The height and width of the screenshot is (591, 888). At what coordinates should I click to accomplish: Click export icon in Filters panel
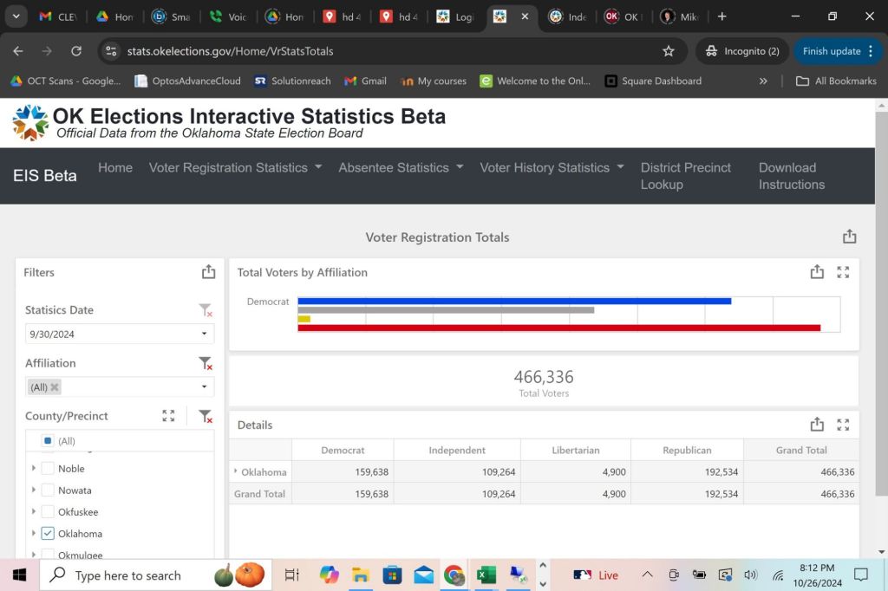tap(208, 272)
